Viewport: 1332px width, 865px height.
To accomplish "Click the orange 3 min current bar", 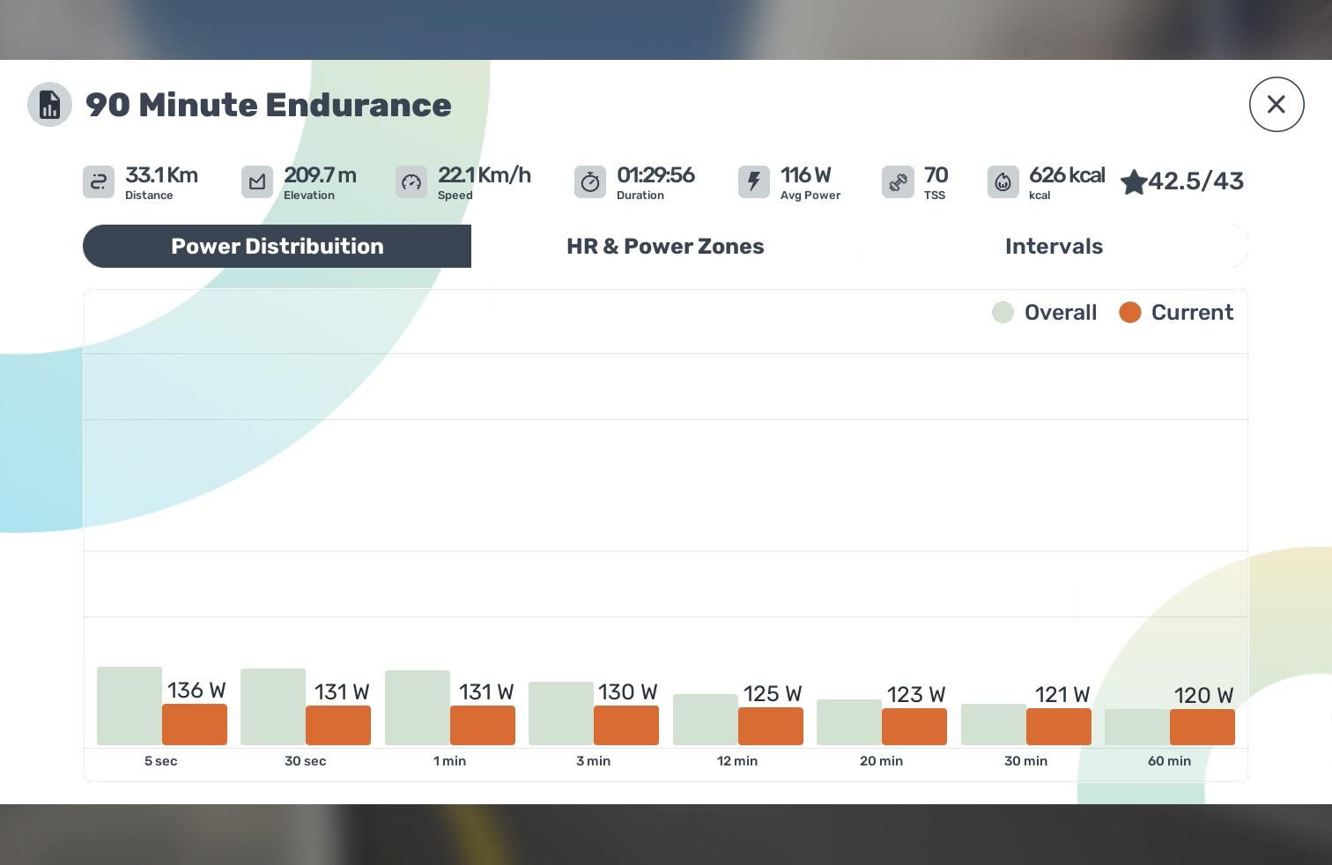I will (626, 726).
